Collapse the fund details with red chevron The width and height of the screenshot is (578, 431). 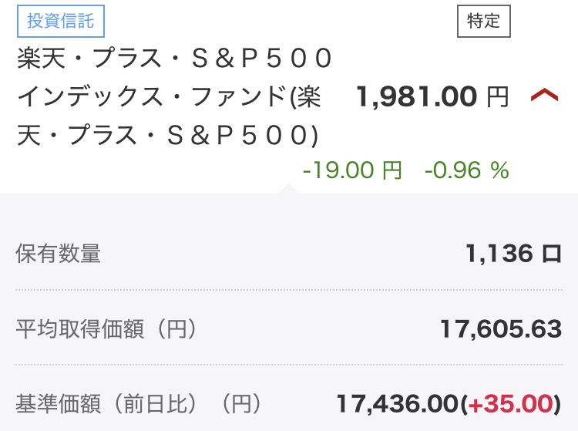click(544, 96)
